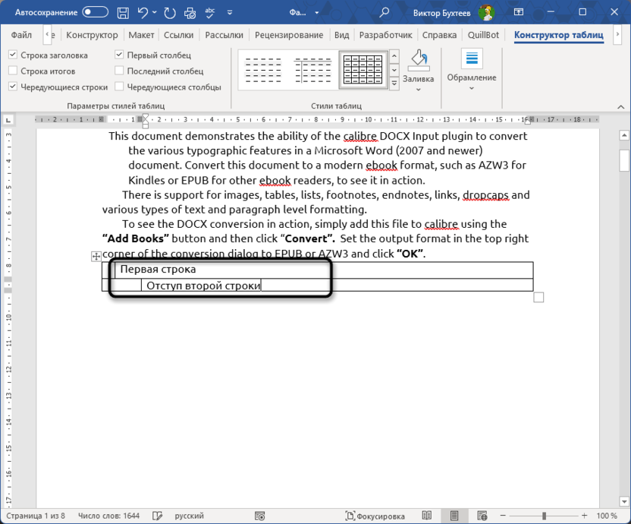Click the Redo icon

point(168,11)
